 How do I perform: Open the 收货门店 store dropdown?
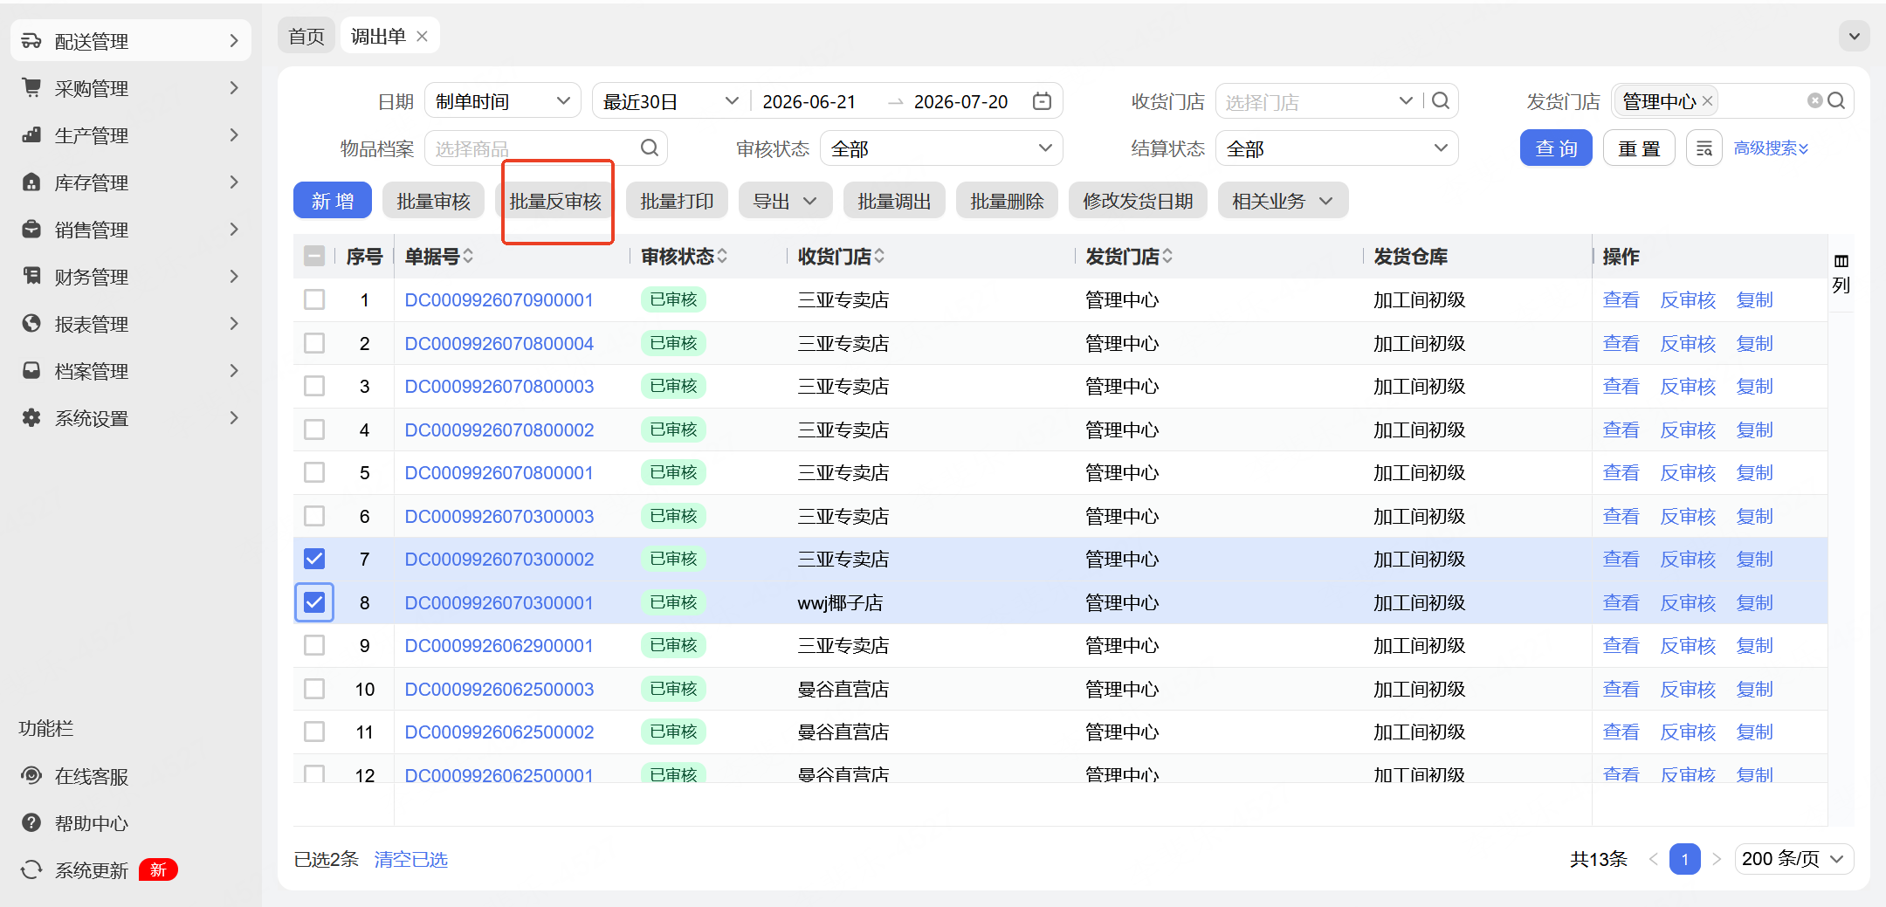pos(1406,101)
